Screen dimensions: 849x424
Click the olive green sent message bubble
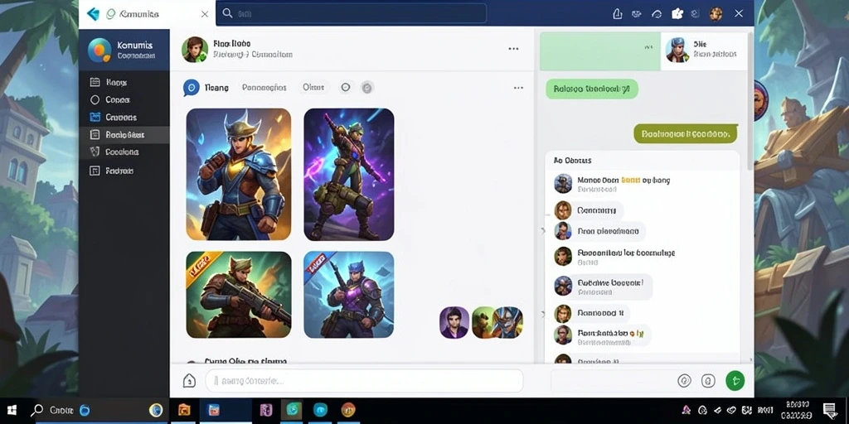686,133
